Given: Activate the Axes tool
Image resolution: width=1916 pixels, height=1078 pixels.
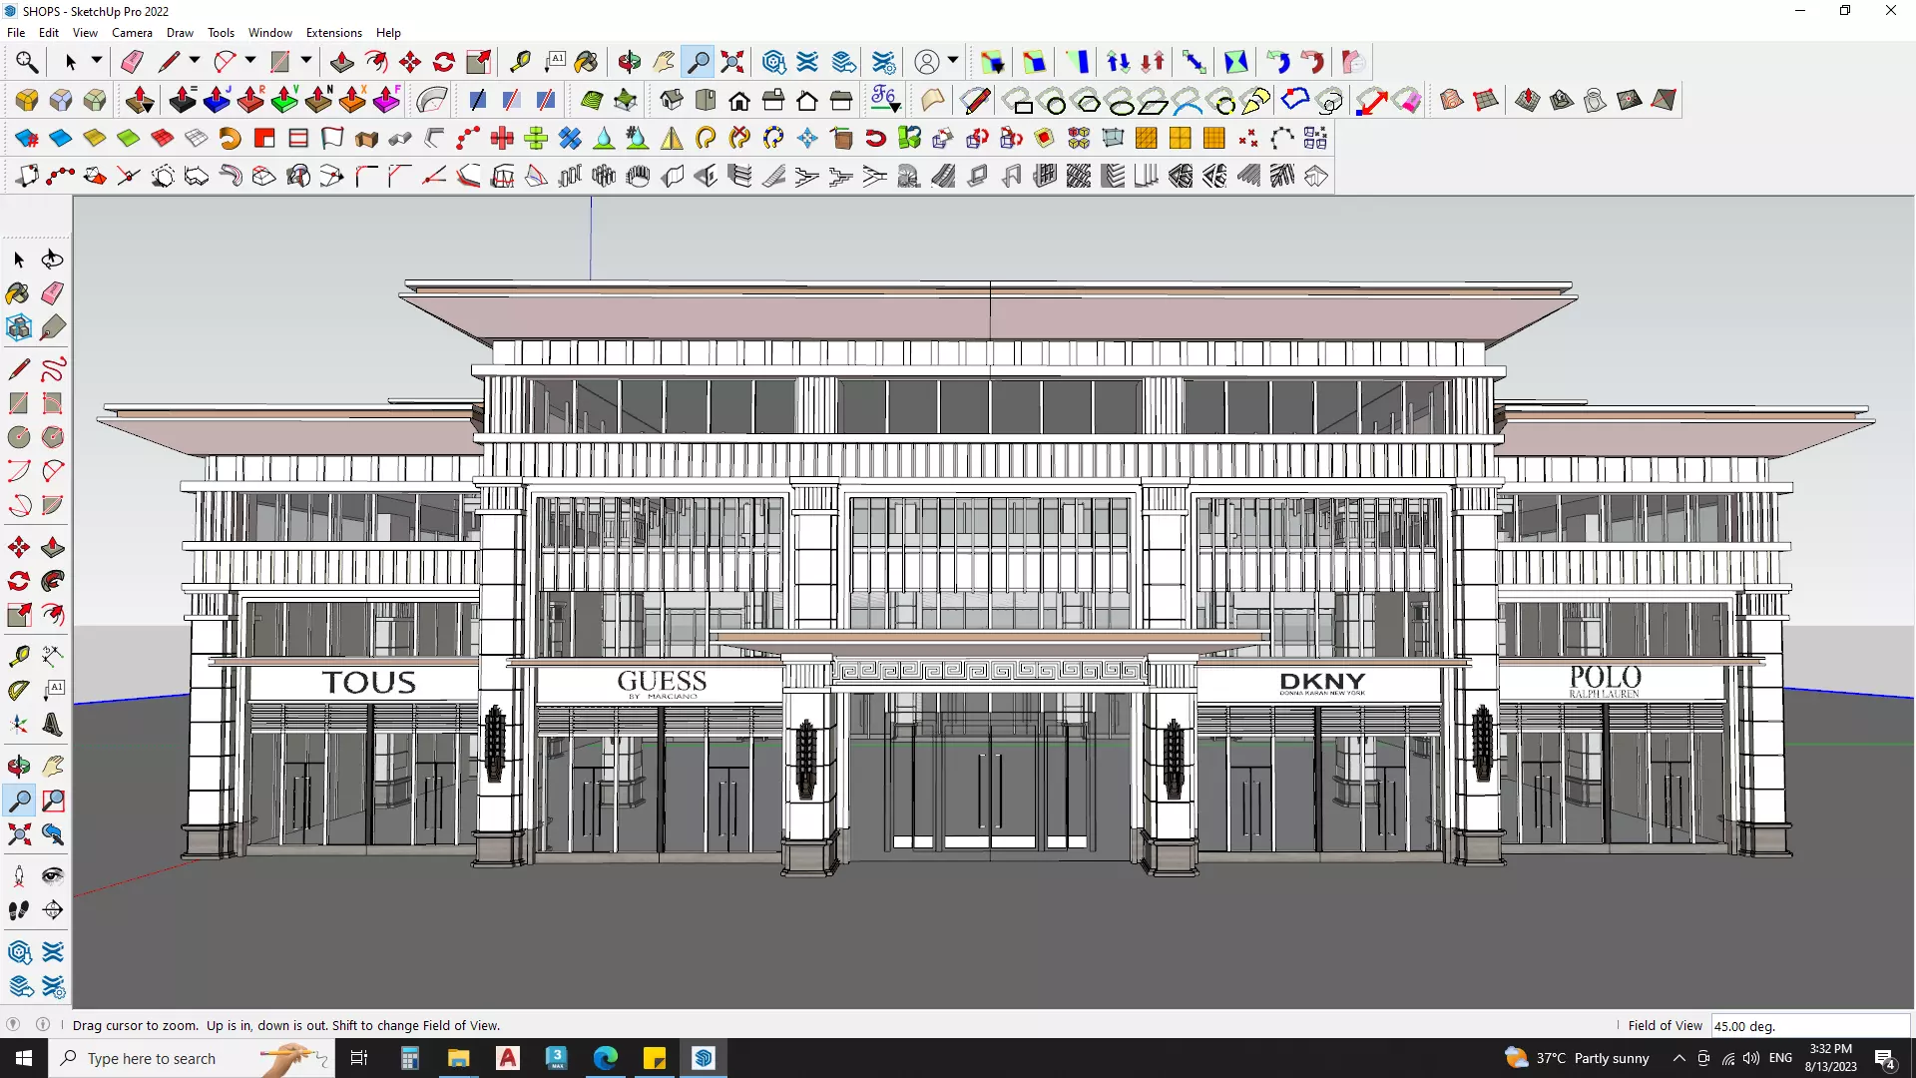Looking at the screenshot, I should coord(19,725).
